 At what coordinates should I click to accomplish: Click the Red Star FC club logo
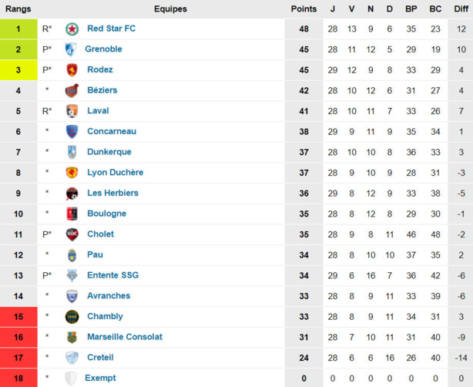[x=72, y=29]
